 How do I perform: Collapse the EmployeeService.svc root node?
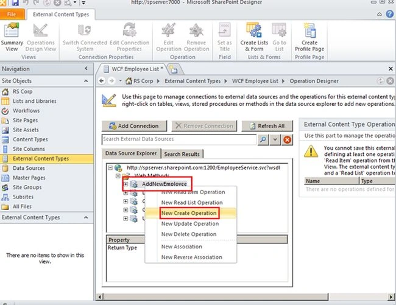click(x=110, y=168)
